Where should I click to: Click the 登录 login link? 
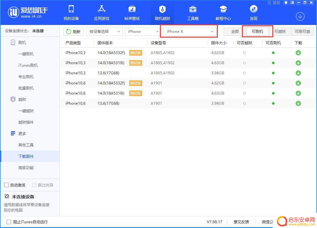click(x=274, y=3)
